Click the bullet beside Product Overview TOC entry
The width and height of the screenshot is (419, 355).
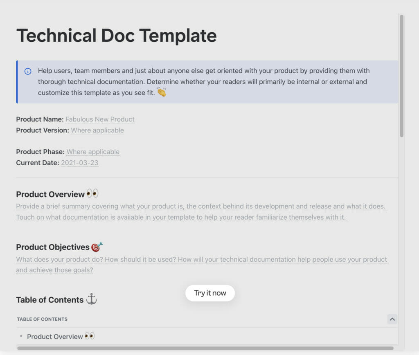pyautogui.click(x=21, y=337)
